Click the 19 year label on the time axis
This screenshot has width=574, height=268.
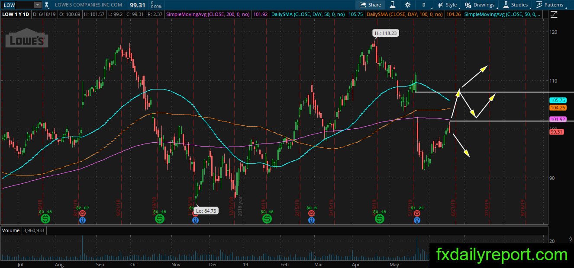coord(245,264)
